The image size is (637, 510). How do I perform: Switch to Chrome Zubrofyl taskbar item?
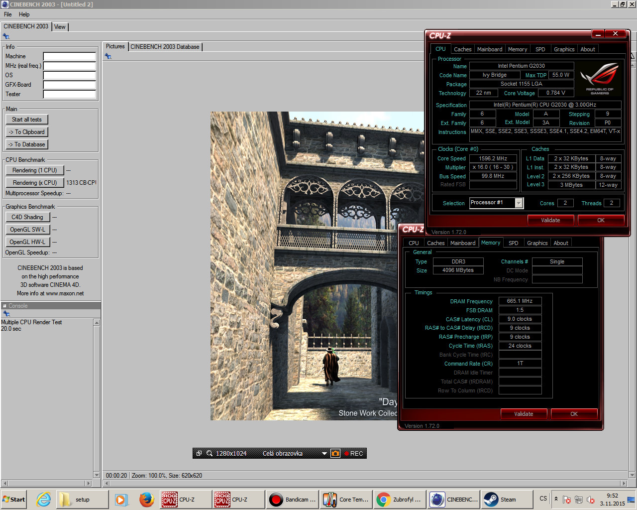click(400, 500)
